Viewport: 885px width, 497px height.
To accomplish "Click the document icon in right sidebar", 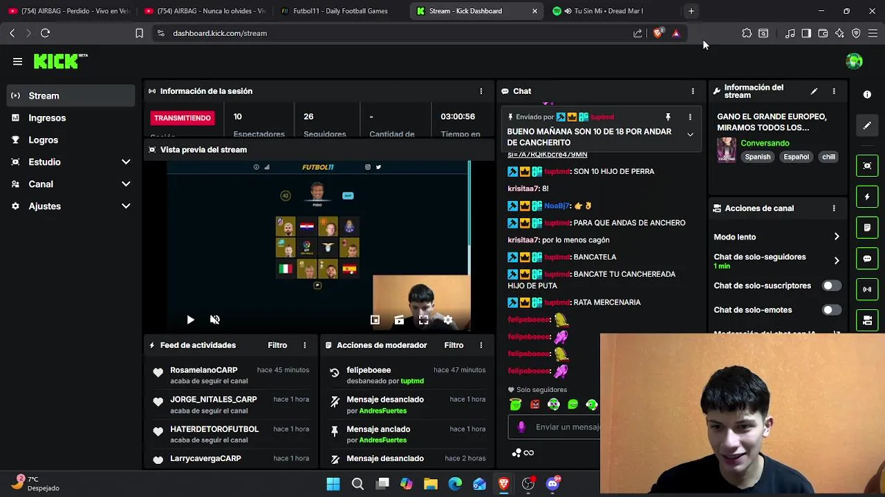I will [867, 227].
